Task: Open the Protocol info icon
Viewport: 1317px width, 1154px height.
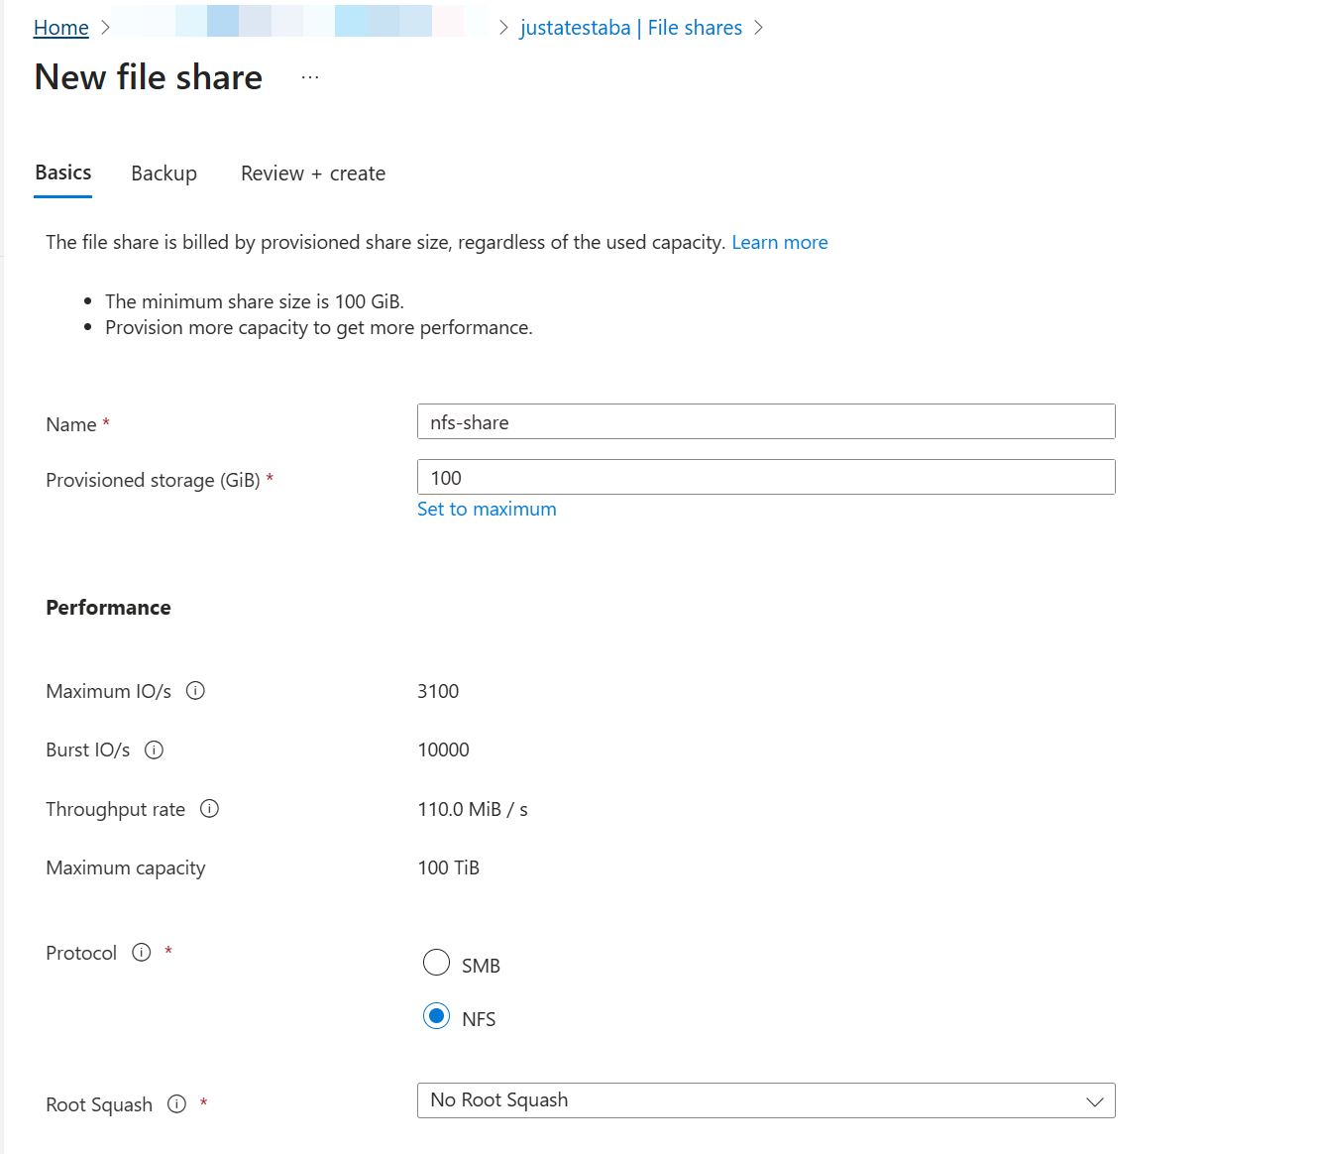Action: click(x=142, y=953)
